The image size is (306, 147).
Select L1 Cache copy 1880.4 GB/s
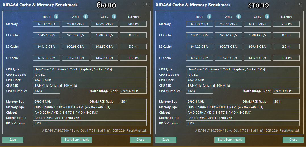(x=257, y=35)
